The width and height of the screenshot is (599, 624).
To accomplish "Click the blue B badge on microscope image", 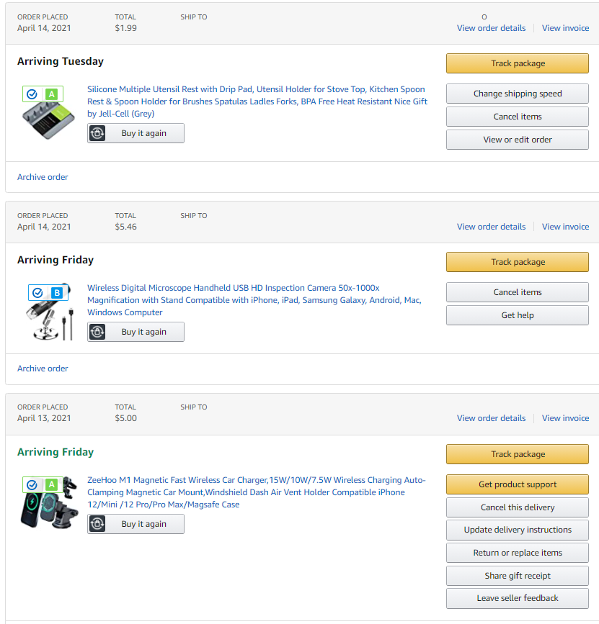I will click(57, 293).
